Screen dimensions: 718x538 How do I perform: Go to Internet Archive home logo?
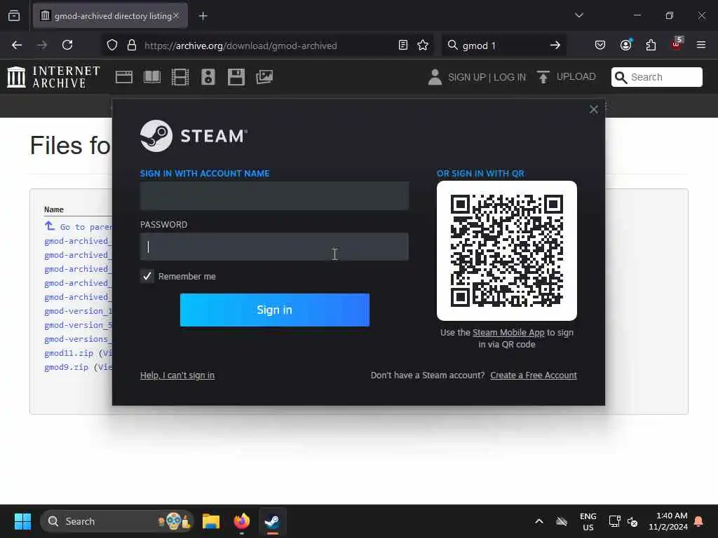coord(53,77)
